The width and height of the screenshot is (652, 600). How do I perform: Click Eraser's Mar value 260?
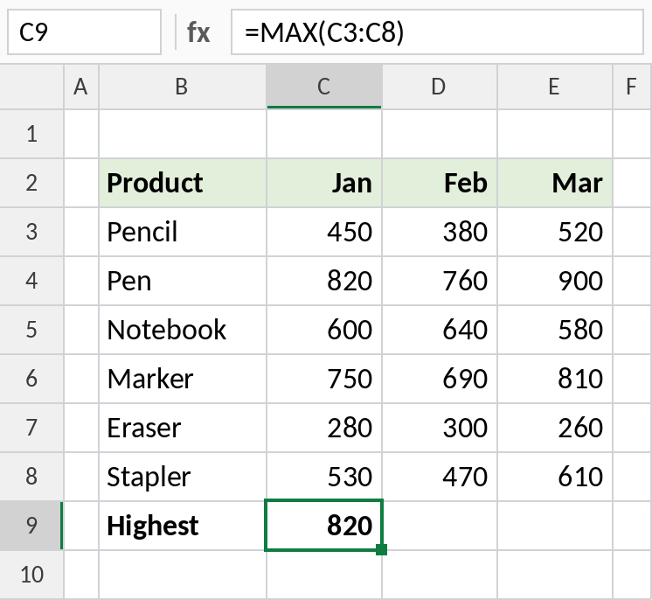555,428
